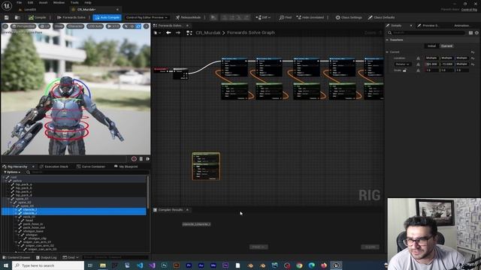Click the Unreal Engine logo icon
Image resolution: width=481 pixels, height=270 pixels.
click(7, 5)
